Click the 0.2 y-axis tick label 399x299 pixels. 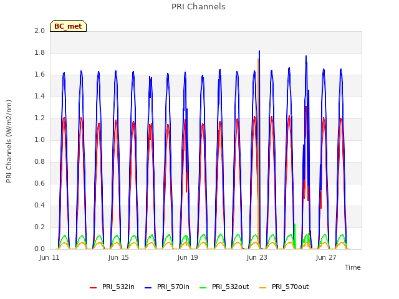coord(39,227)
